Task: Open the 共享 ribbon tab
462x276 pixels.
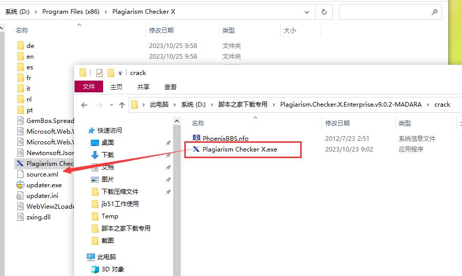Action: (x=143, y=87)
